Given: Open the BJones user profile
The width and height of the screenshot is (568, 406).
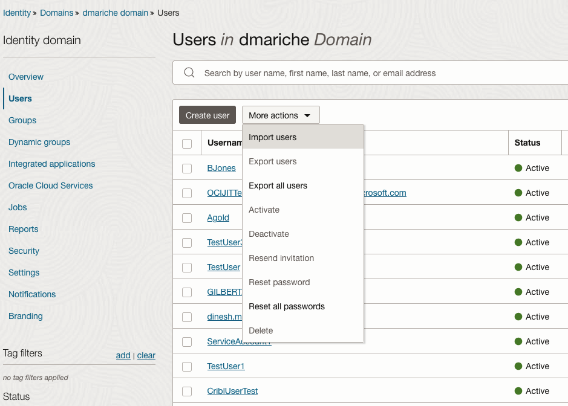Looking at the screenshot, I should pos(221,168).
